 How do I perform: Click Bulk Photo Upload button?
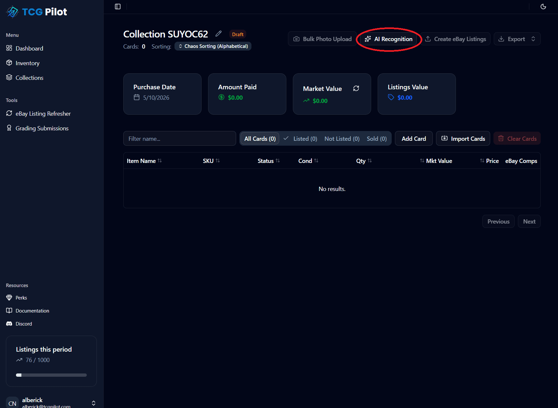pyautogui.click(x=322, y=39)
